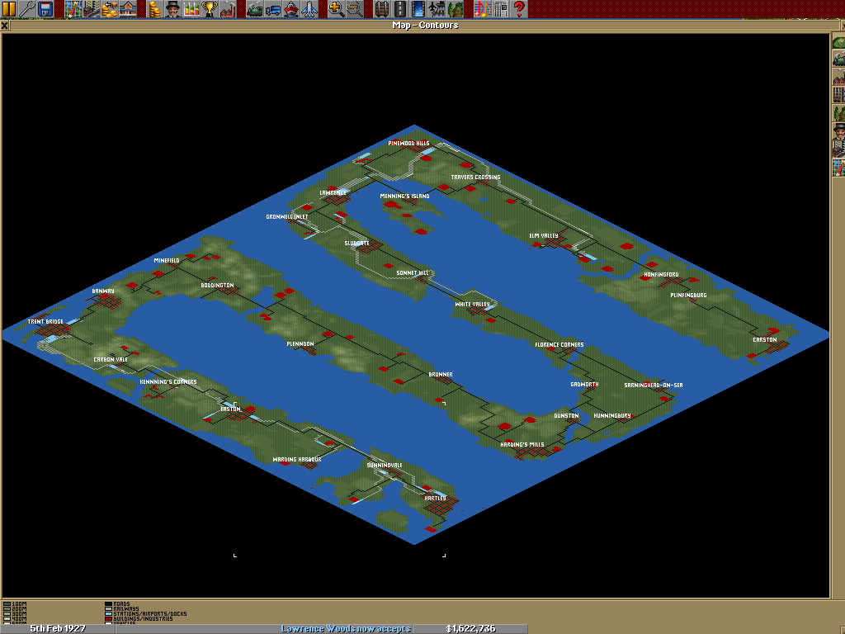Click the Sarninghead-on-Sea town label
The height and width of the screenshot is (634, 845).
tap(654, 386)
